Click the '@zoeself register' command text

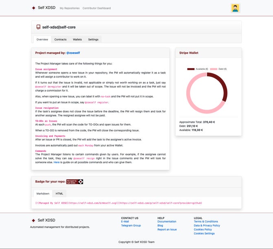(x=97, y=102)
